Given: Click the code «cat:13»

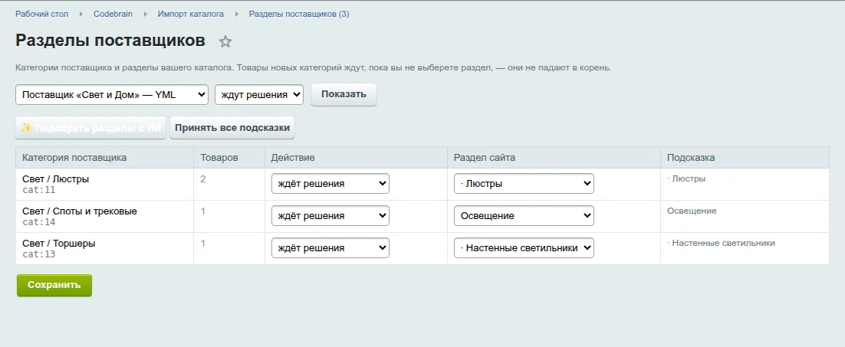Looking at the screenshot, I should pos(39,254).
